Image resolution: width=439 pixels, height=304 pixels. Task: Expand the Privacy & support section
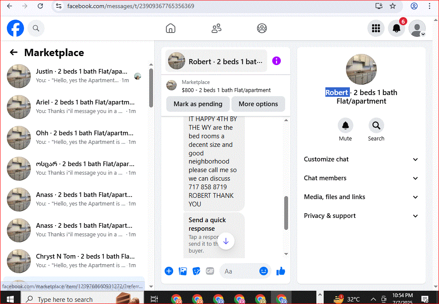click(361, 216)
